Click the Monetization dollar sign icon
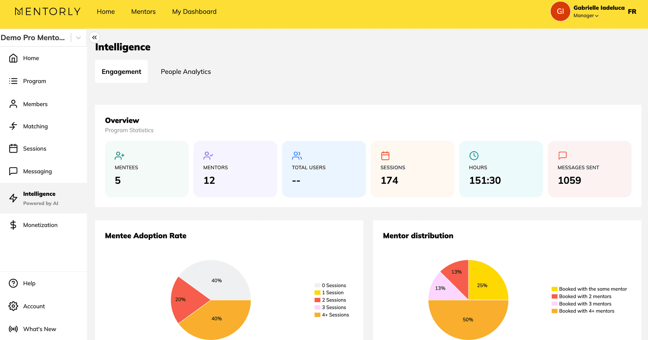The width and height of the screenshot is (648, 340). [13, 225]
